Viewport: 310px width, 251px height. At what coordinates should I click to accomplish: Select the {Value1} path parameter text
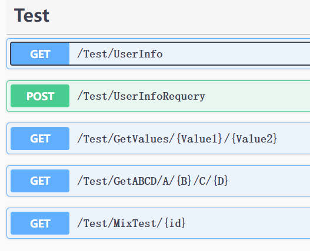199,138
